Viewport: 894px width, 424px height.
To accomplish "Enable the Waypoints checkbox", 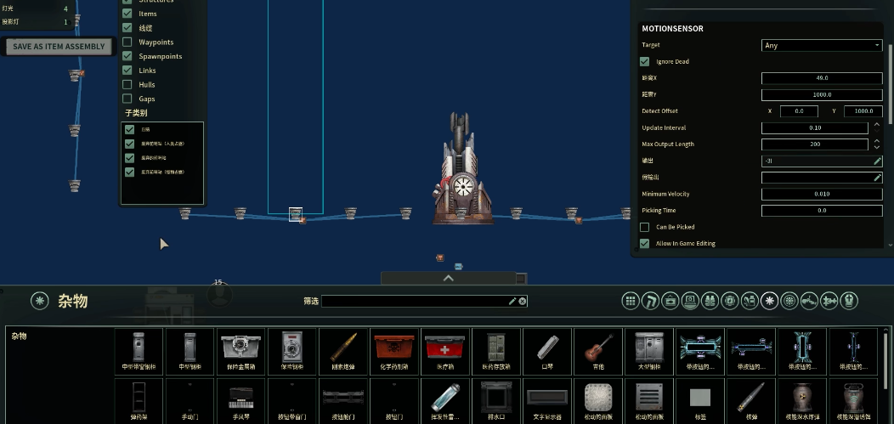I will point(127,42).
